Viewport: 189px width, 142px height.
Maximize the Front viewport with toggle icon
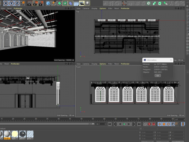point(183,64)
